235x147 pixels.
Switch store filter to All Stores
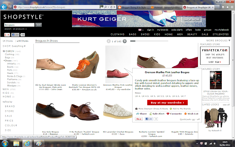pos(23,41)
